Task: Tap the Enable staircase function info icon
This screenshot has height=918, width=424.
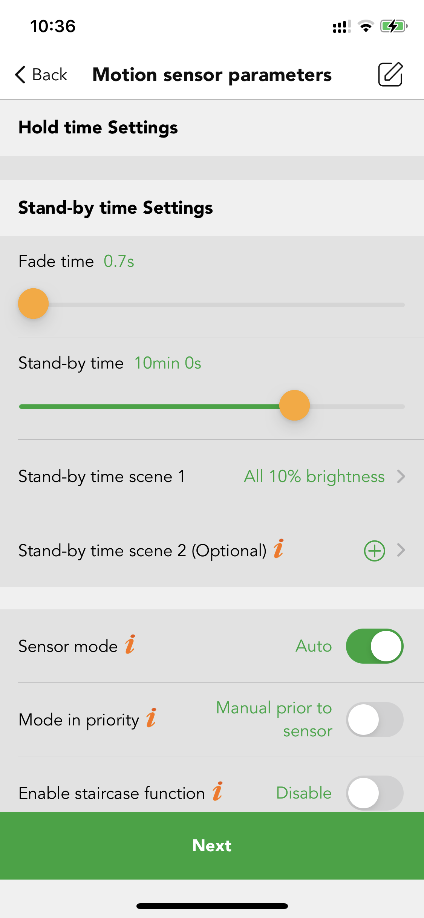Action: 217,791
